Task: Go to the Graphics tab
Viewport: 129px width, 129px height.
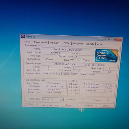Action: click(x=78, y=44)
